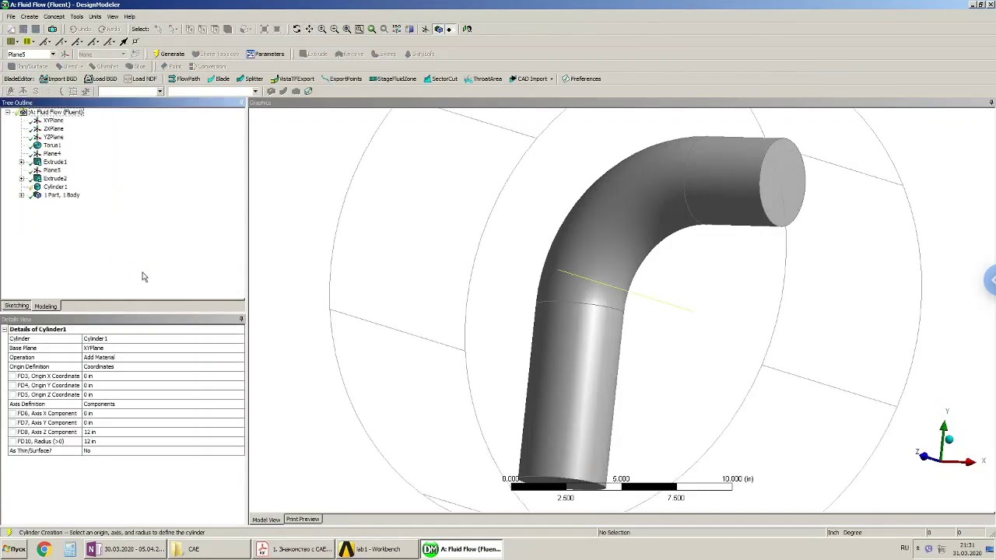Click the StageFluidZone tool
Screen dimensions: 996x560
point(392,79)
